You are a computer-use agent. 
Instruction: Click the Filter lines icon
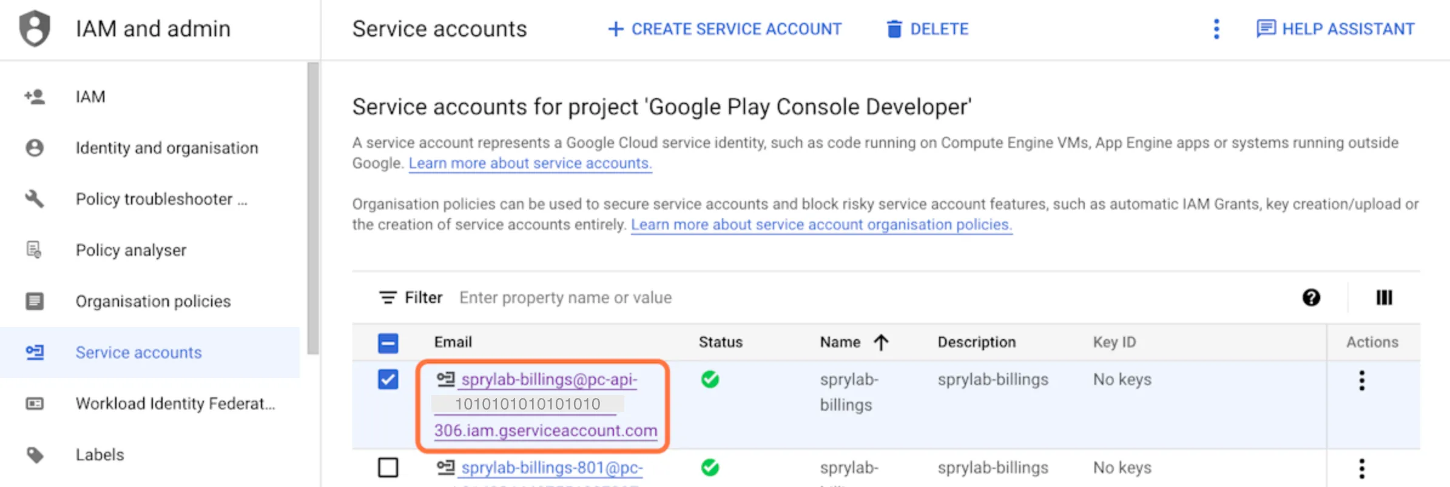tap(388, 297)
